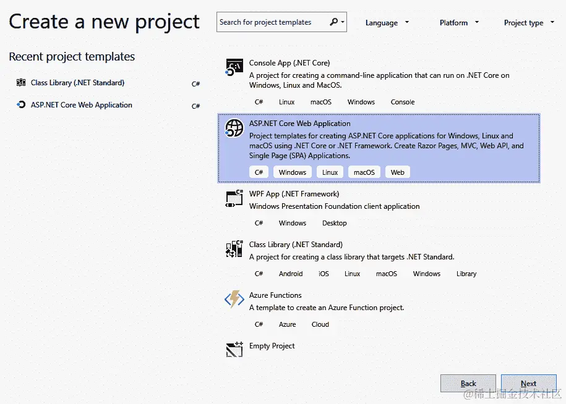Click the Linux tag under Class Library
Viewport: 566px width, 404px height.
[353, 274]
